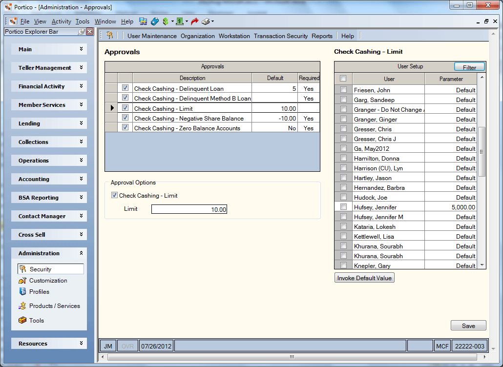Screen dimensions: 503x367
Task: Click into the Limit input field
Action: [189, 209]
